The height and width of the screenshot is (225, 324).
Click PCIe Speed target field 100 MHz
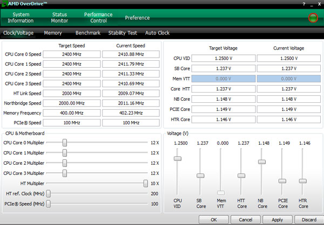72,123
